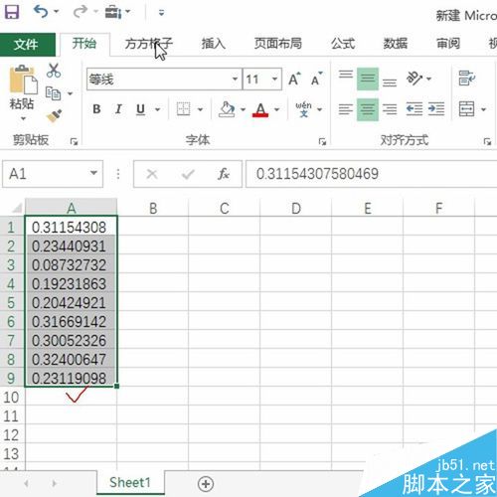Image resolution: width=497 pixels, height=497 pixels.
Task: Open the Copy dropdown arrow
Action: [70, 94]
